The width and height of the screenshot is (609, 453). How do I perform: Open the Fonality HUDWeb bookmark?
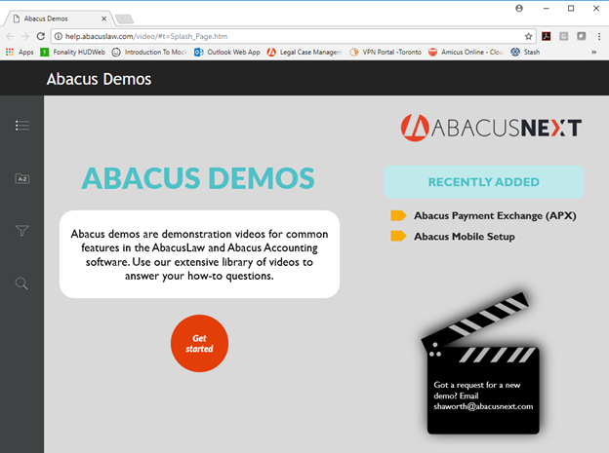coord(72,52)
